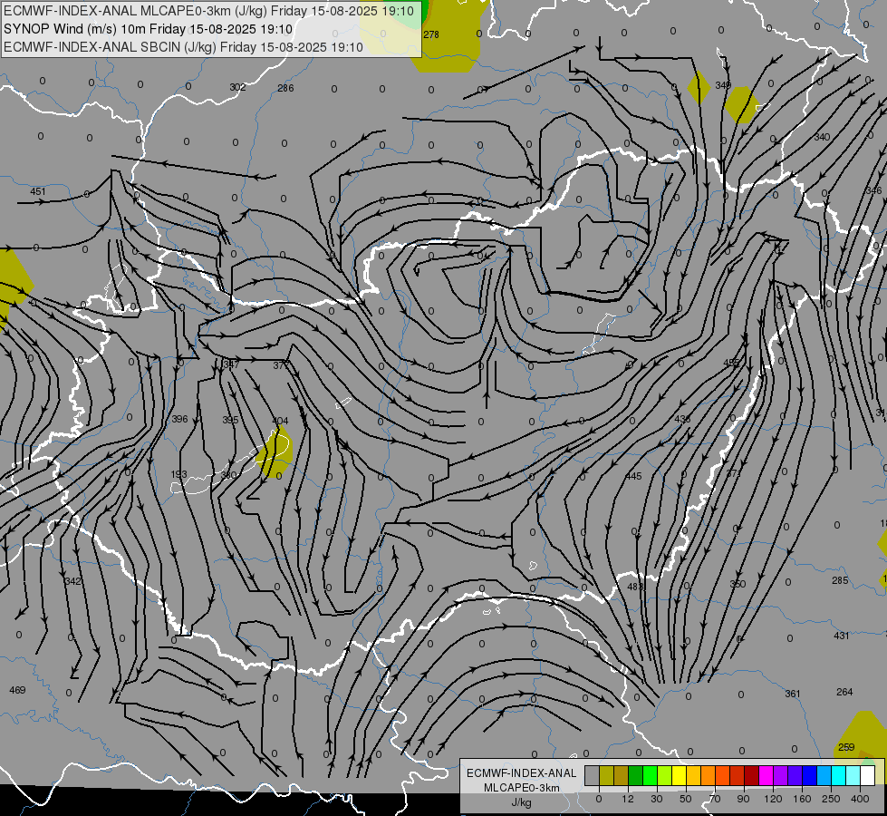Select the deep blue legend swatch
Screen dimensions: 887x816
tap(810, 775)
